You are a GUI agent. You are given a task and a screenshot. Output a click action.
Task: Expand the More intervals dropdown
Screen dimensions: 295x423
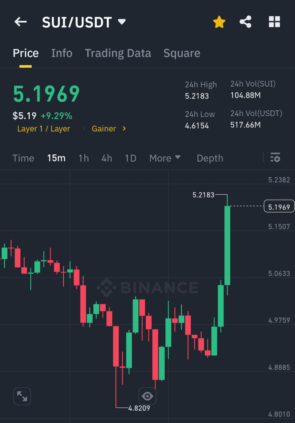click(x=165, y=158)
